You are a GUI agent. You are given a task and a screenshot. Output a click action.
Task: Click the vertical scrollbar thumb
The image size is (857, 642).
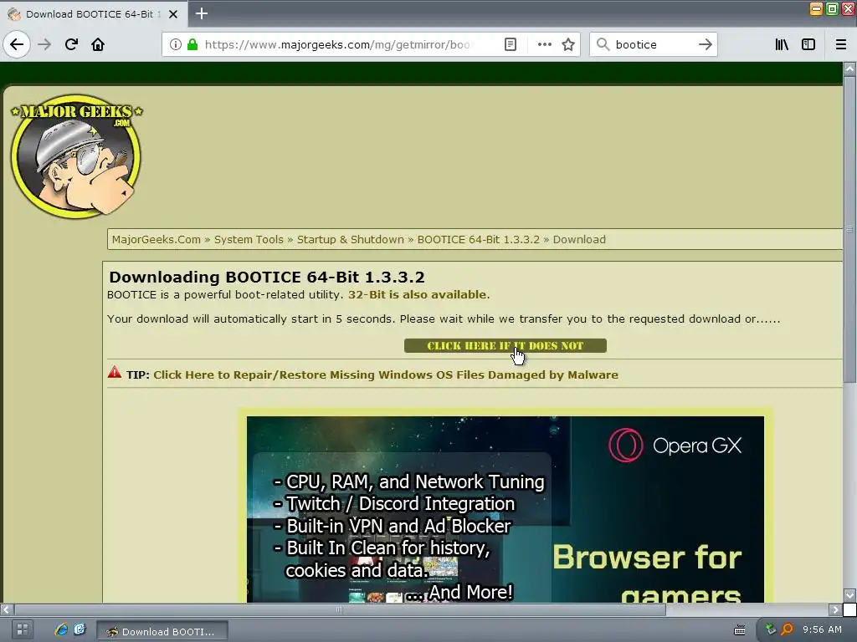849,229
